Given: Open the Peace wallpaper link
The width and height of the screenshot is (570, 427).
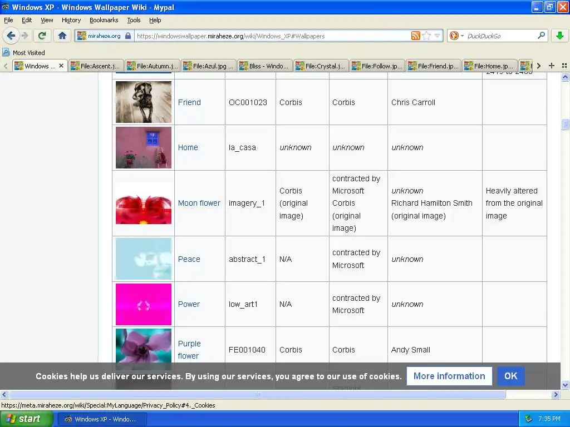Looking at the screenshot, I should click(x=189, y=259).
